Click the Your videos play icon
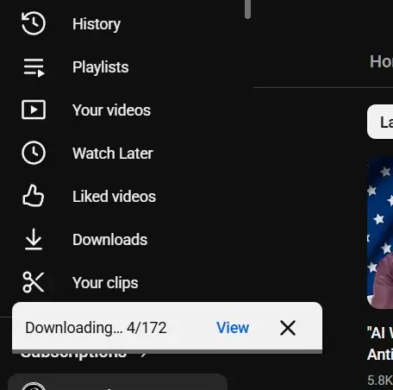 click(34, 110)
